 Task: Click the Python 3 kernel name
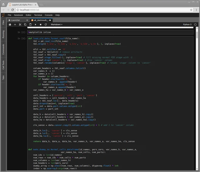point(187,25)
